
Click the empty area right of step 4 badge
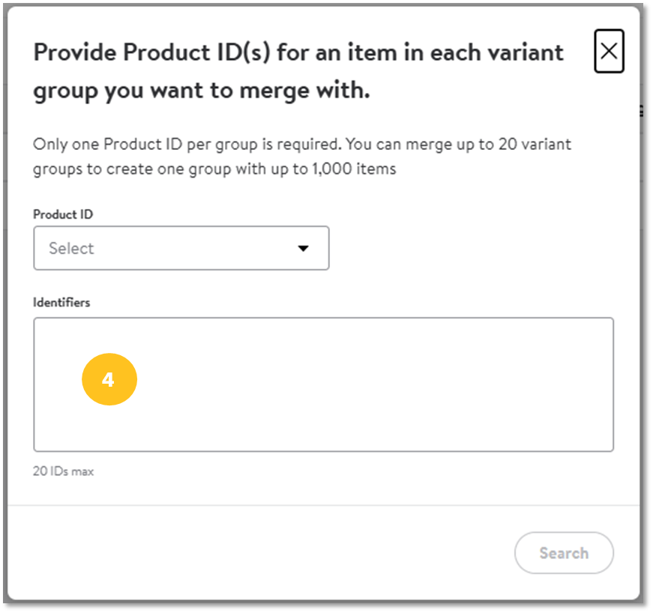(x=375, y=379)
